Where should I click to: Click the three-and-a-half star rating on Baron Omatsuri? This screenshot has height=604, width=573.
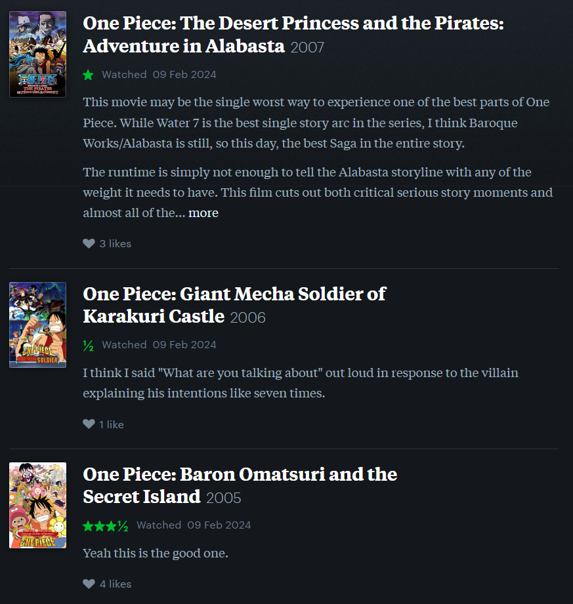click(105, 526)
